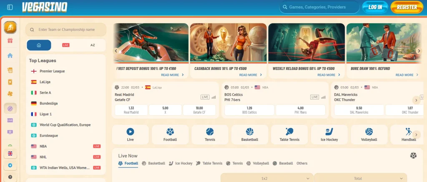Open the purple LIVE icon in sidebar
Image resolution: width=427 pixels, height=182 pixels.
tap(10, 120)
